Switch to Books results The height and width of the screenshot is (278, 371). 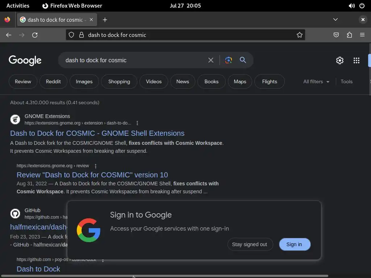tap(211, 81)
